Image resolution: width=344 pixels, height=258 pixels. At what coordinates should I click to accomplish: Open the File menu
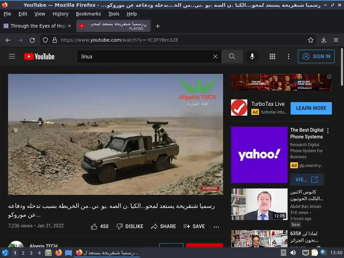[x=7, y=14]
